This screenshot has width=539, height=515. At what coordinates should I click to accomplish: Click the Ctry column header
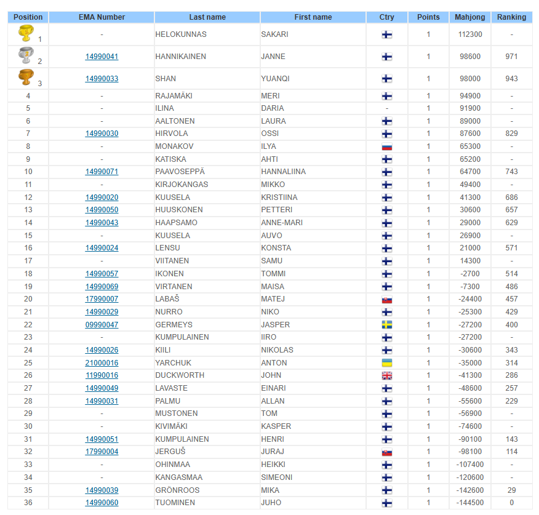(387, 17)
